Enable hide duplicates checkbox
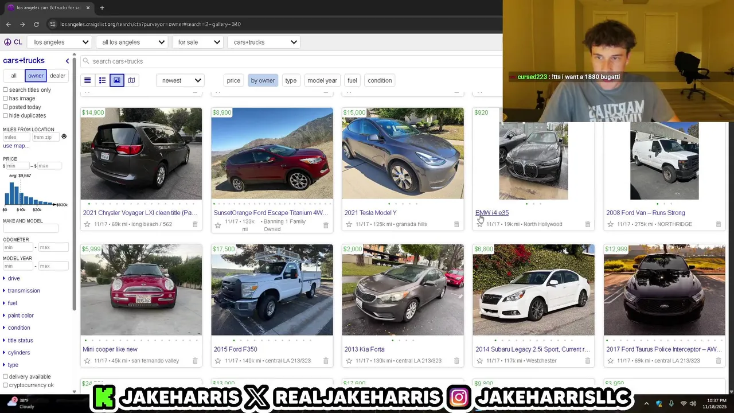This screenshot has width=734, height=413. [x=6, y=116]
